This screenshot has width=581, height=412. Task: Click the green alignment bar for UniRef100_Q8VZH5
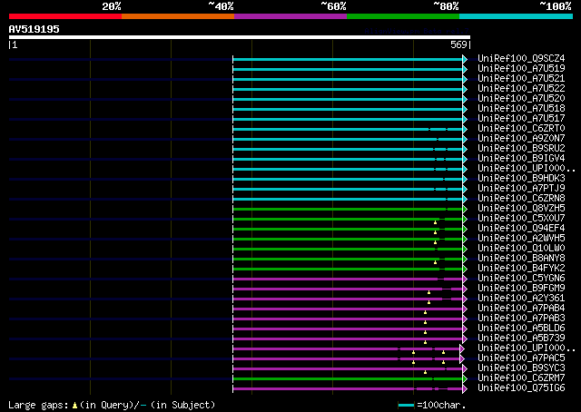tap(348, 210)
